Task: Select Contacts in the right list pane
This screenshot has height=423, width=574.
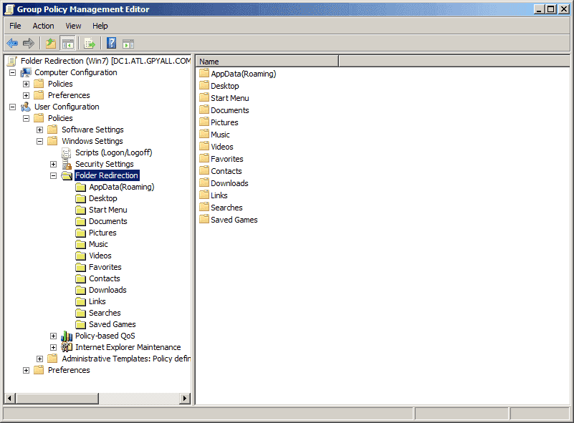Action: (x=226, y=171)
